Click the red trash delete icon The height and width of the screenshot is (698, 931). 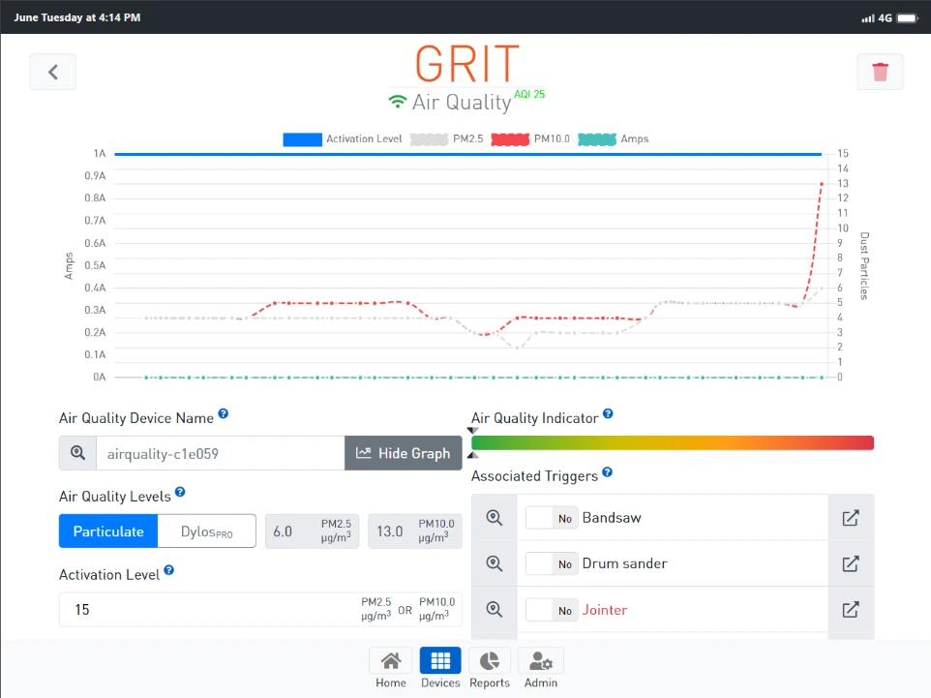[880, 72]
